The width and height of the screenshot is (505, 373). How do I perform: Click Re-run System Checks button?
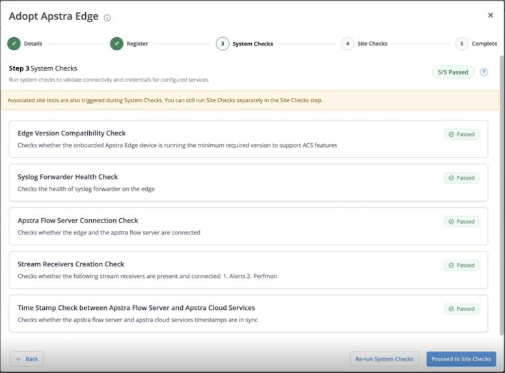click(x=384, y=359)
